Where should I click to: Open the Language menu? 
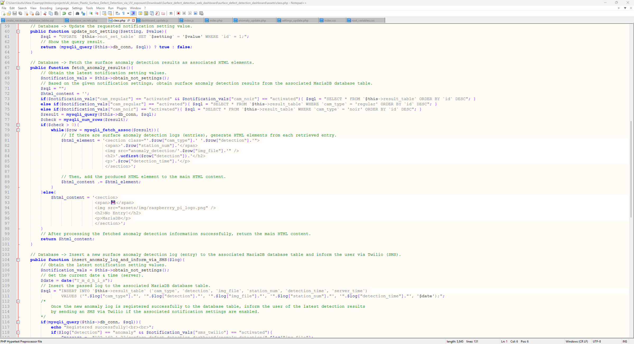62,8
